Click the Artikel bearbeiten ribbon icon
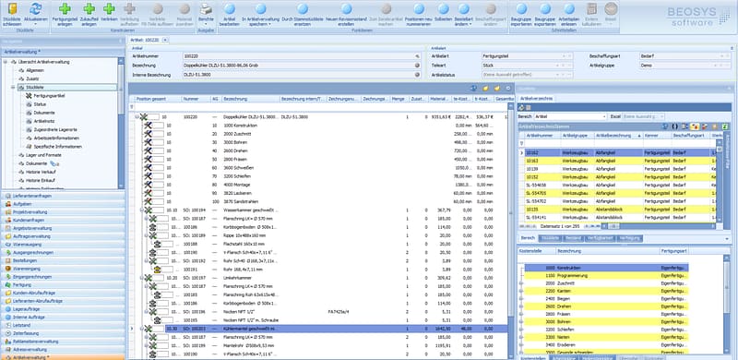The height and width of the screenshot is (360, 738). coord(230,8)
